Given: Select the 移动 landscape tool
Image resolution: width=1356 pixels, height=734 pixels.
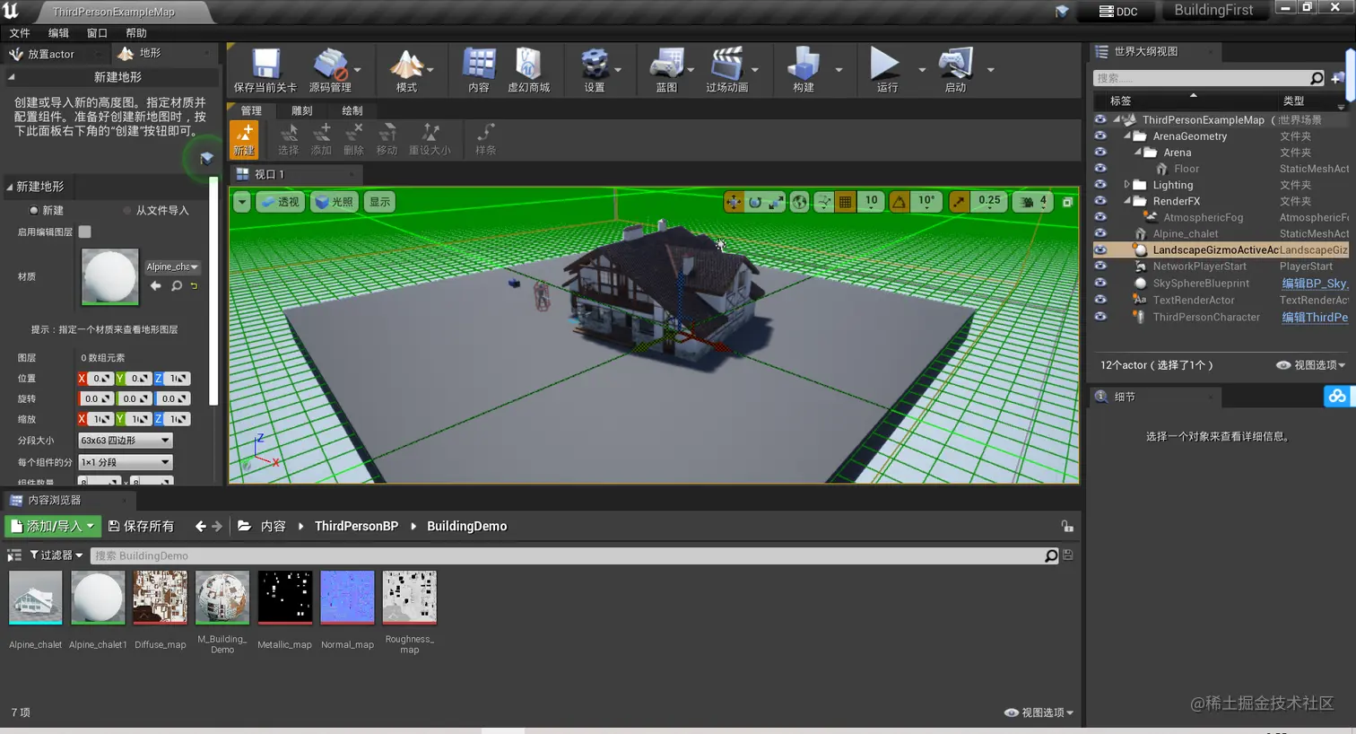Looking at the screenshot, I should pyautogui.click(x=387, y=139).
